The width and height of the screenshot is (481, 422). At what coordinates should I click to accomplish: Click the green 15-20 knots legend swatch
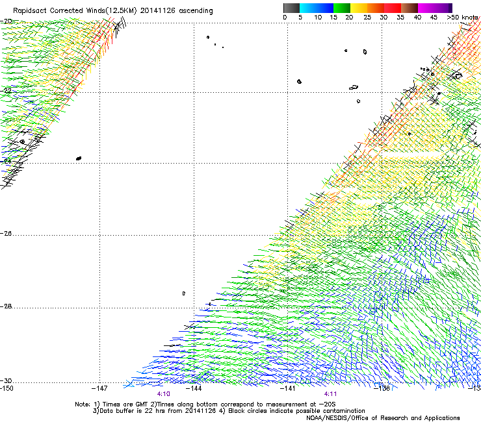342,8
